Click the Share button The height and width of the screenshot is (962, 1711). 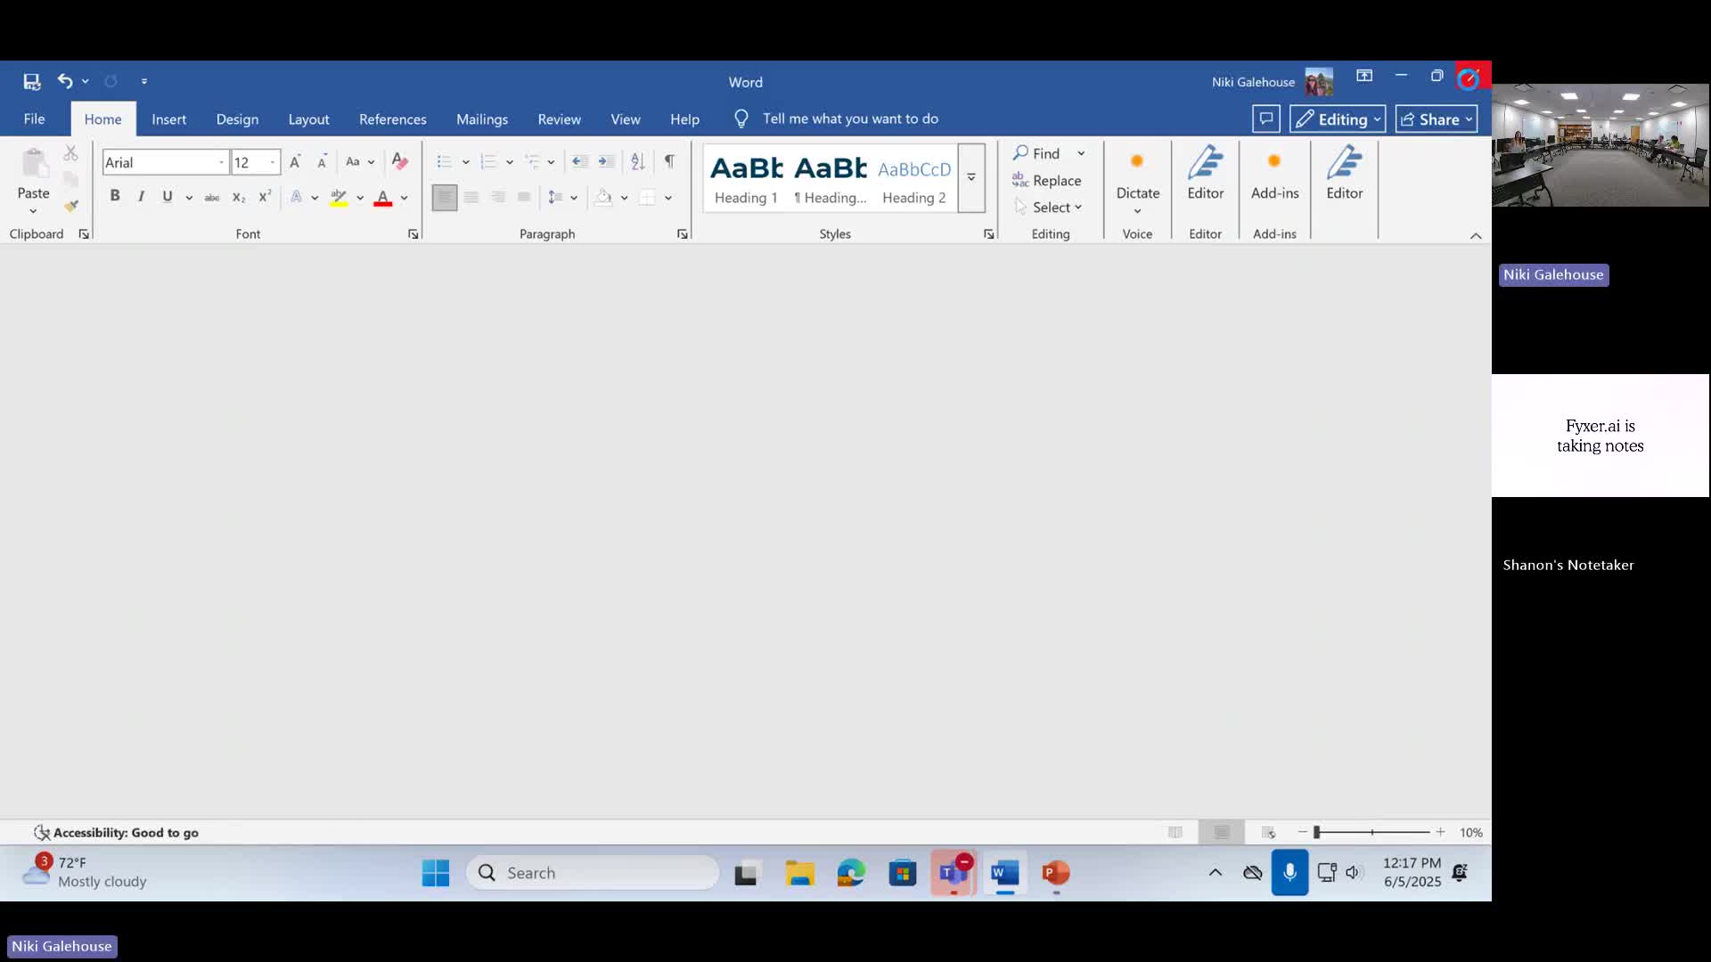(x=1436, y=119)
